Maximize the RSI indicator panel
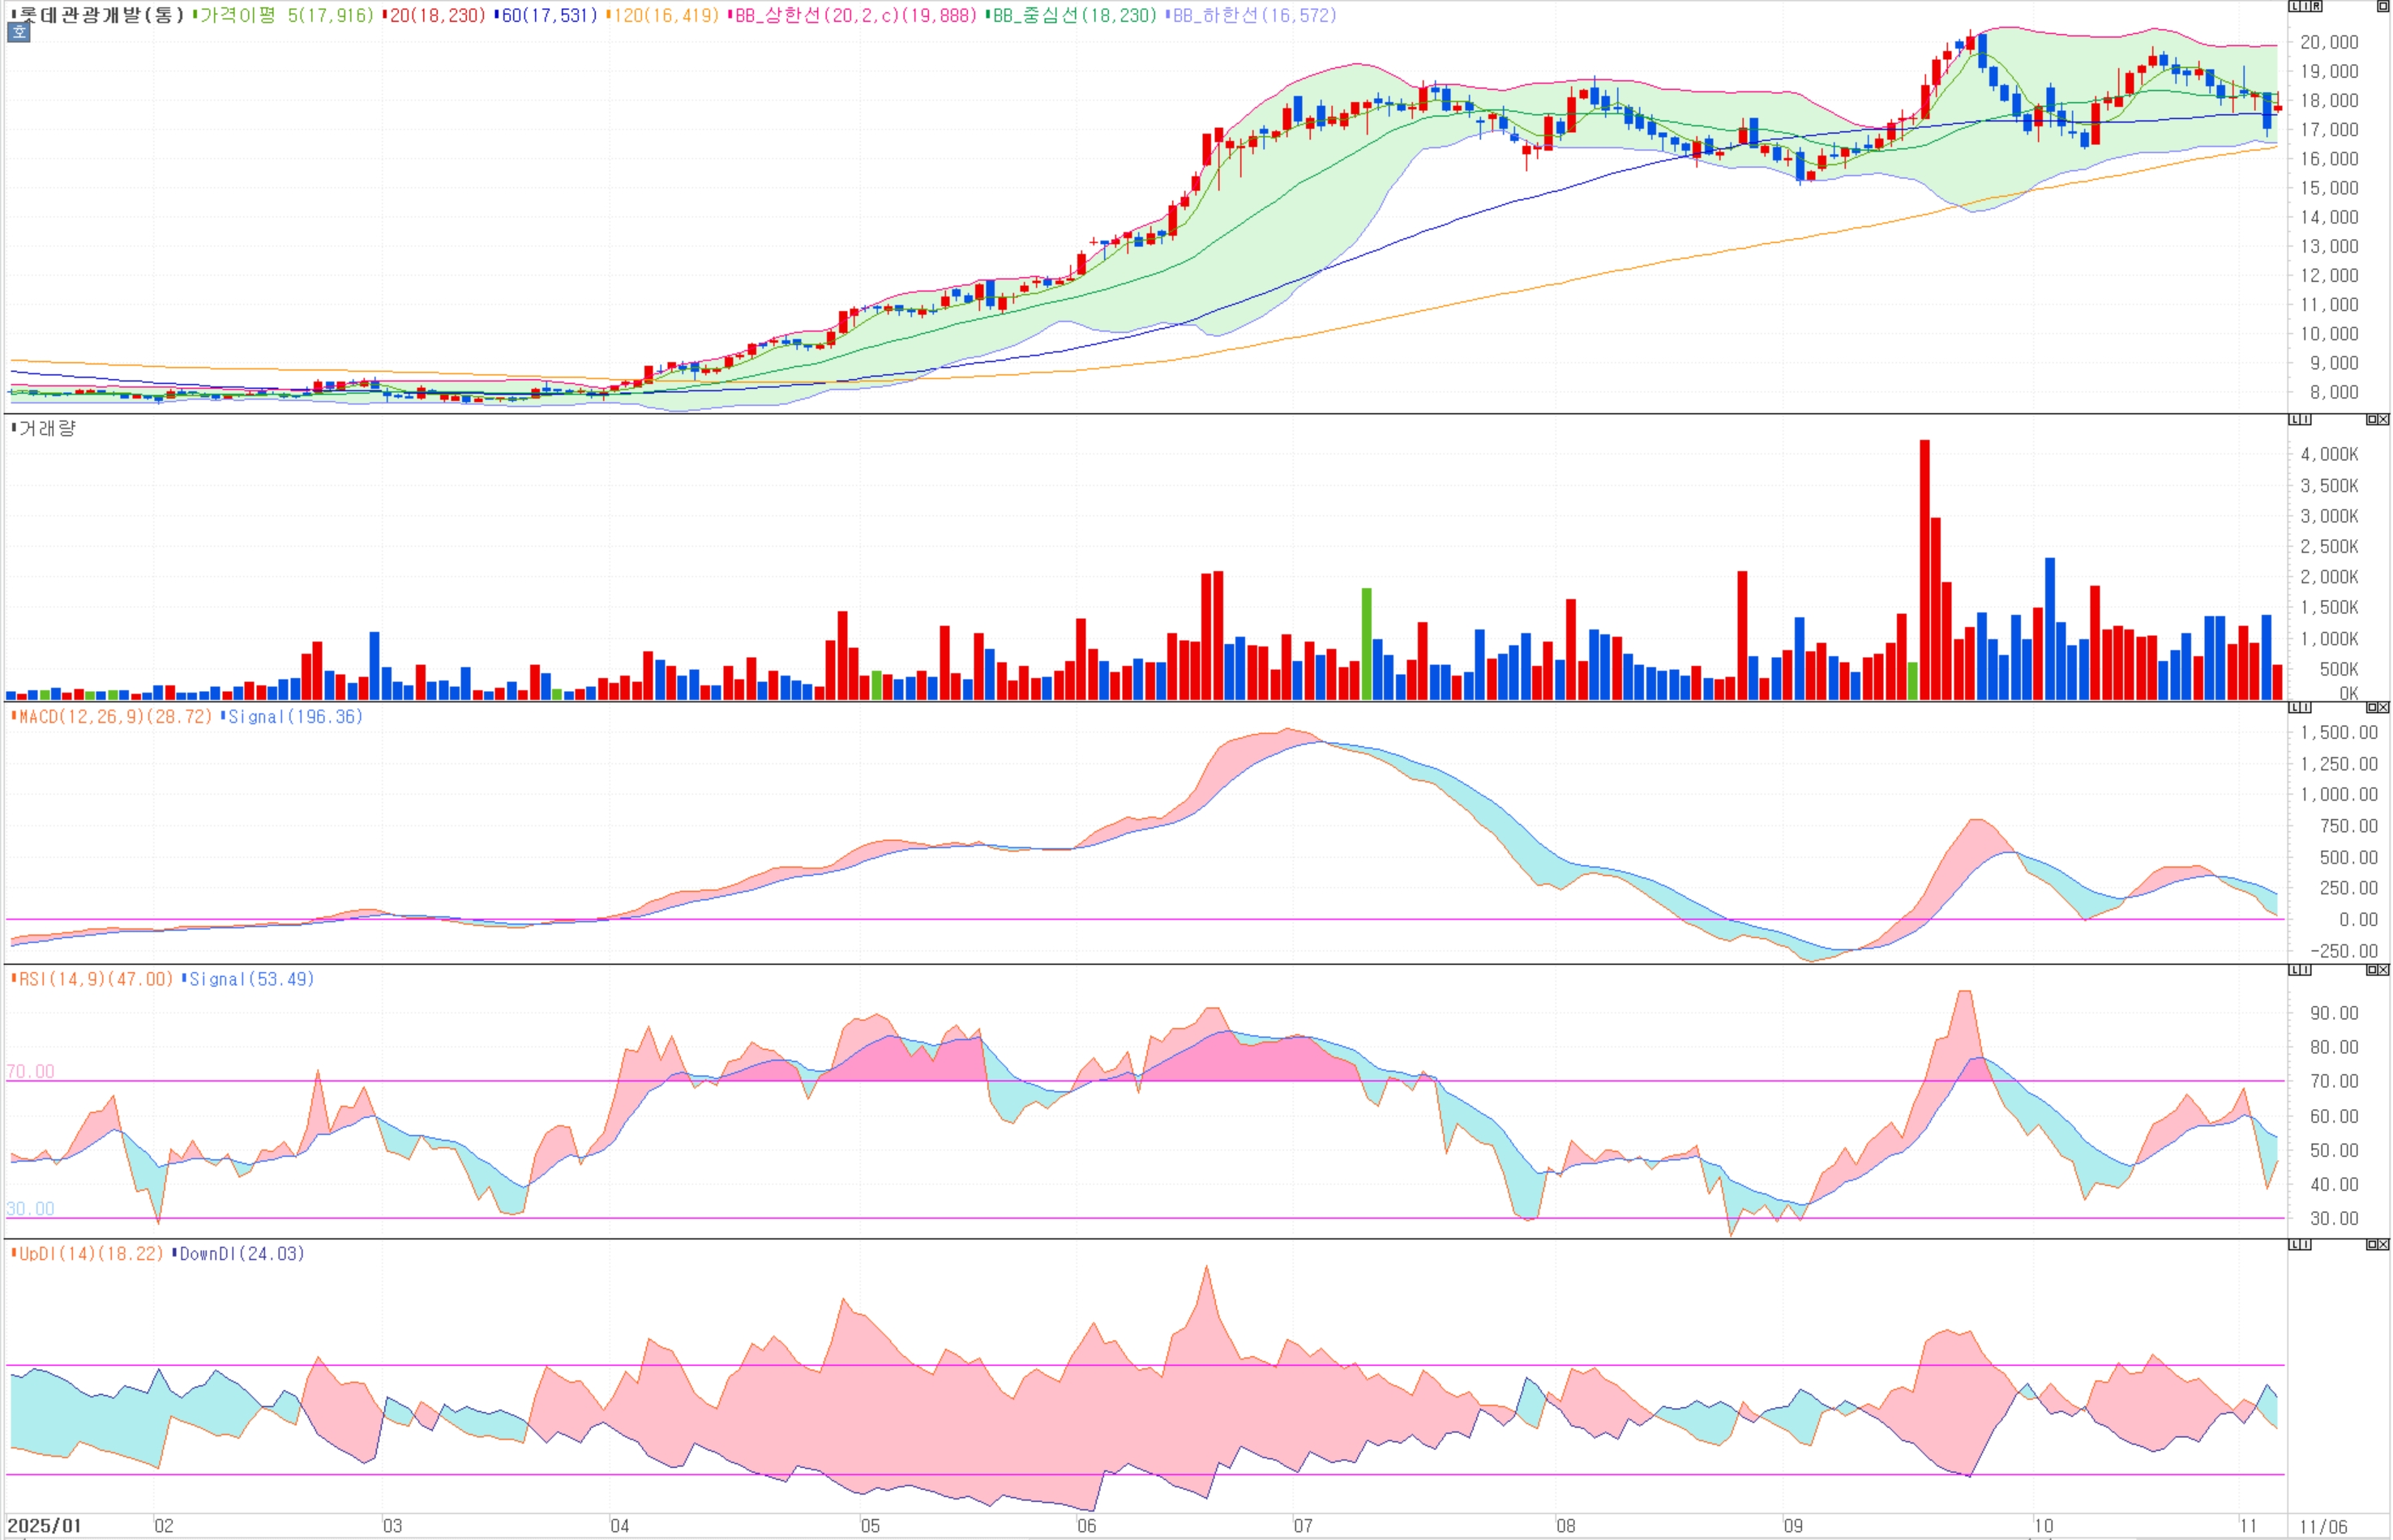The image size is (2393, 1540). pyautogui.click(x=2372, y=970)
